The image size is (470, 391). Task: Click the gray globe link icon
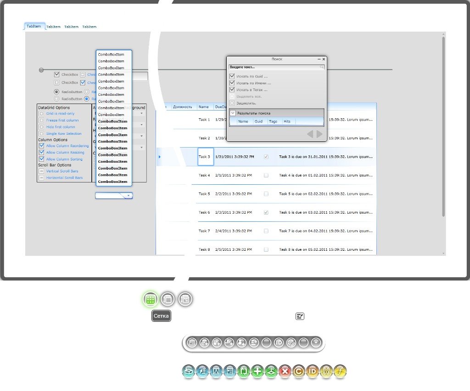click(x=291, y=342)
